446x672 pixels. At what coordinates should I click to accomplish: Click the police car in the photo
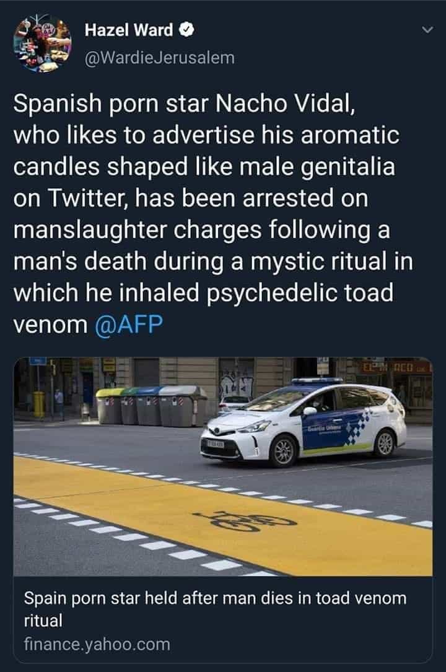click(304, 421)
